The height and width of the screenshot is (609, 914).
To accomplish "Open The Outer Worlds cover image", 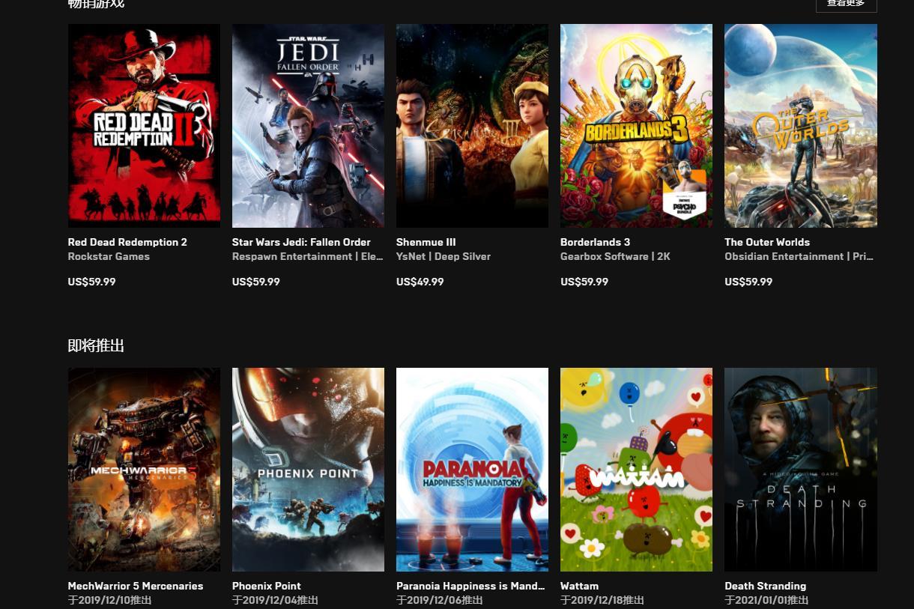I will click(801, 126).
